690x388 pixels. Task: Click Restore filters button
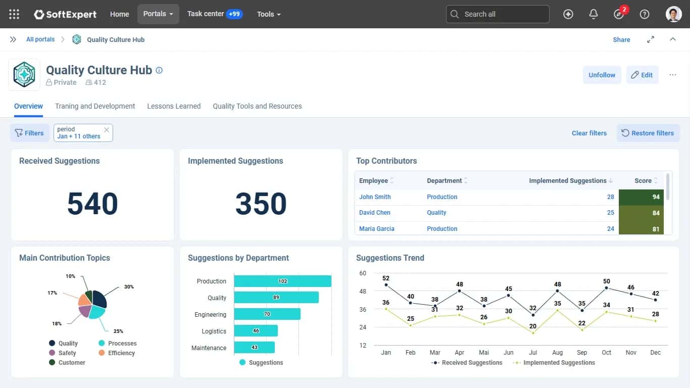(648, 133)
